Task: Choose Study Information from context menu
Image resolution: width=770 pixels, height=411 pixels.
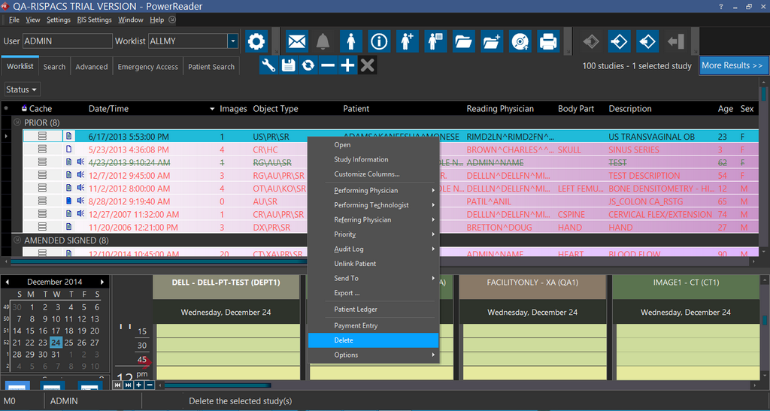Action: 361,159
